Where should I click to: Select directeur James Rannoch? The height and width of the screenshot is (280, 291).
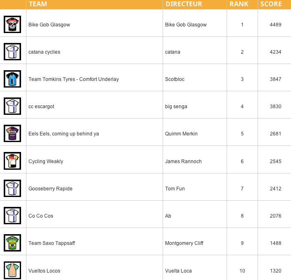(183, 161)
